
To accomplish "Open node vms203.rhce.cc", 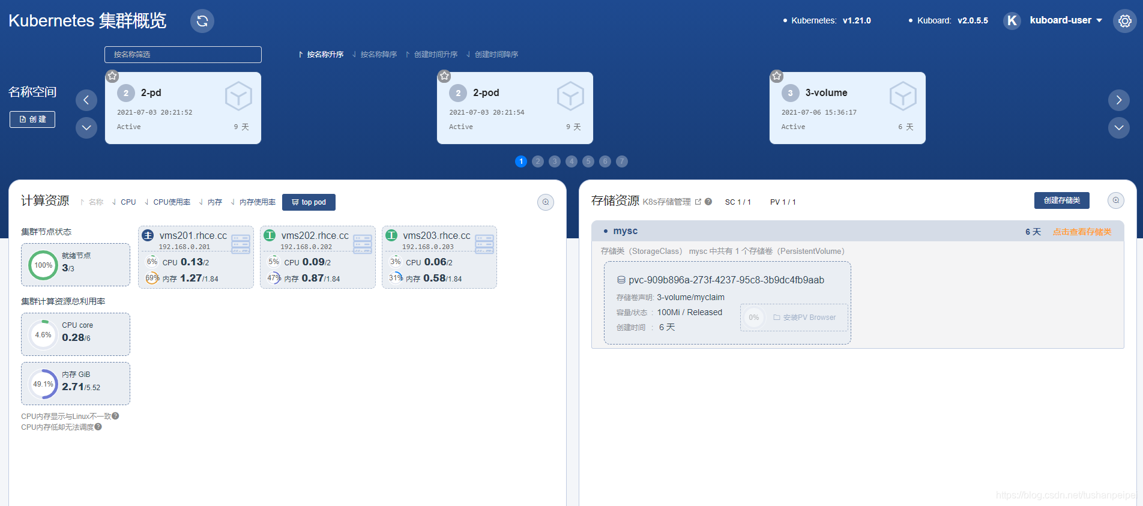I will pos(436,236).
